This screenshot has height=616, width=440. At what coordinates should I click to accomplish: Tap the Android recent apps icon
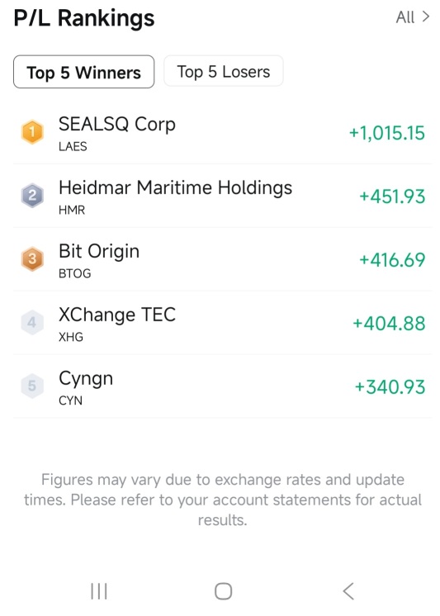coord(99,591)
